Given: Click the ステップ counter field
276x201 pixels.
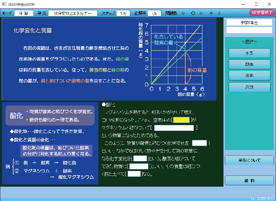Looking at the screenshot, I should [x=123, y=13].
